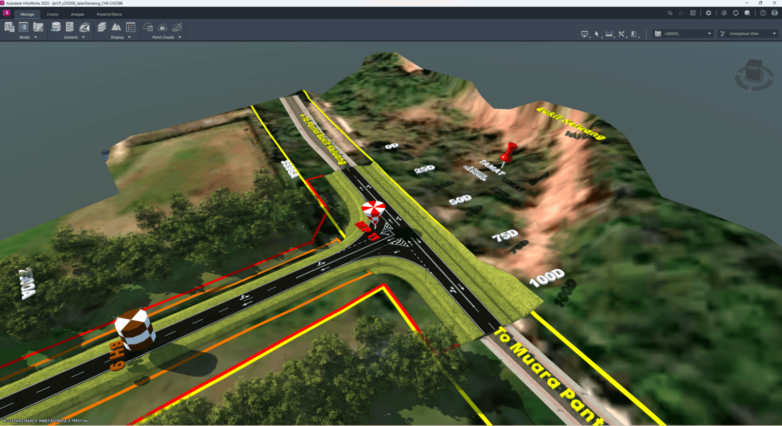Click the globe online status icon
Screen dimensions: 782x426
coord(724,13)
